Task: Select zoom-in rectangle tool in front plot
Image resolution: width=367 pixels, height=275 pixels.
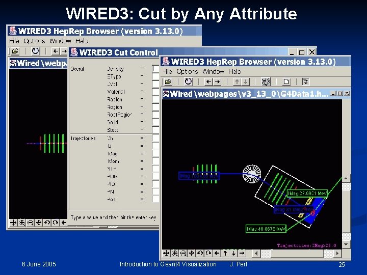Action: pyautogui.click(x=175, y=253)
